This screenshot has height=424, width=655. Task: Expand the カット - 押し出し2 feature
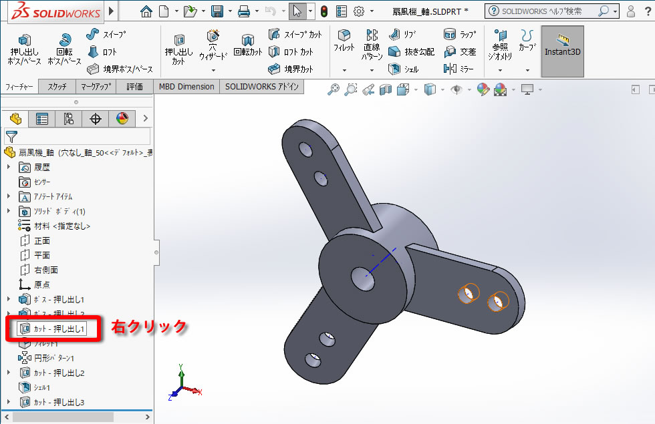(8, 373)
